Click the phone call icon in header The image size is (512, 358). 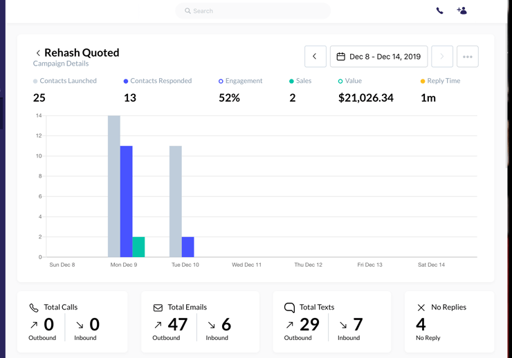(439, 11)
